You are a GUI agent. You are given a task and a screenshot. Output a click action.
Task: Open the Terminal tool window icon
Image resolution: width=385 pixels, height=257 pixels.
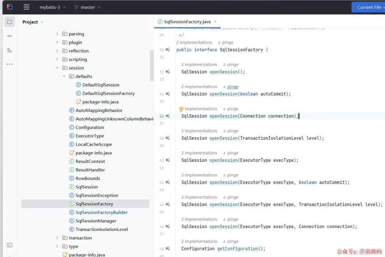(10, 245)
